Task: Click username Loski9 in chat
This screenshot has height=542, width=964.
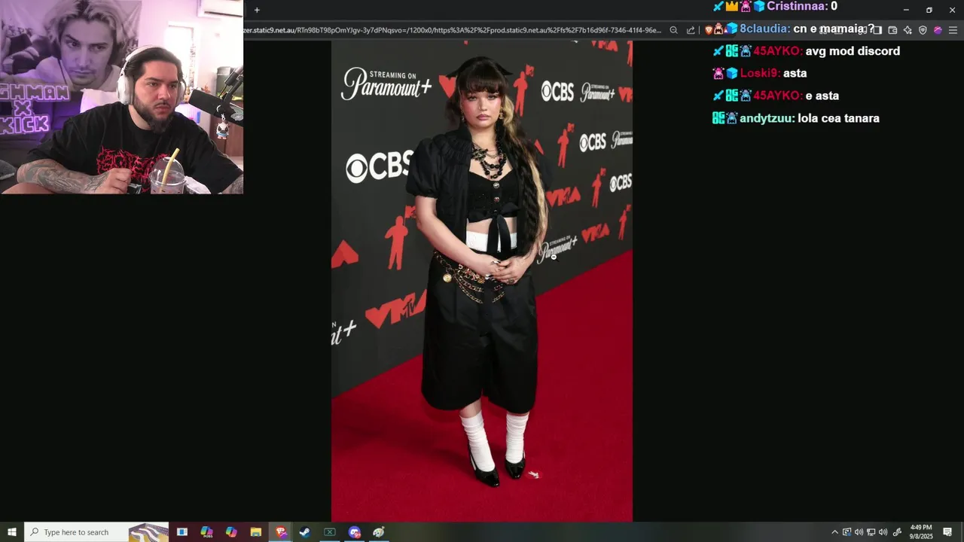Action: point(760,73)
